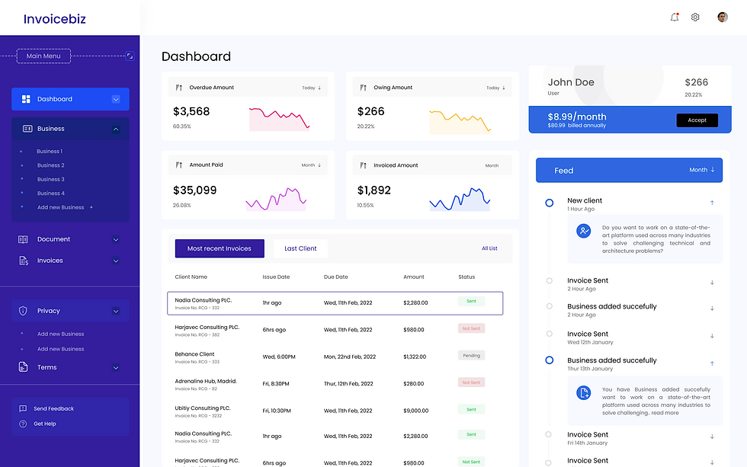Viewport: 747px width, 467px height.
Task: Click the Get Help question icon
Action: pyautogui.click(x=23, y=424)
